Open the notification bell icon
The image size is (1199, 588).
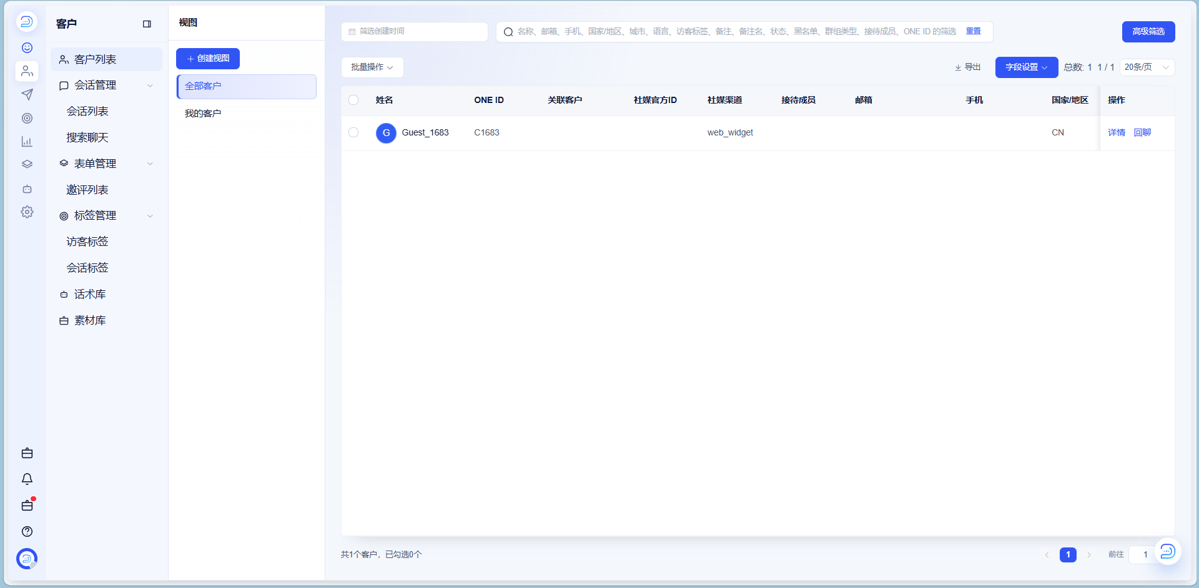27,479
